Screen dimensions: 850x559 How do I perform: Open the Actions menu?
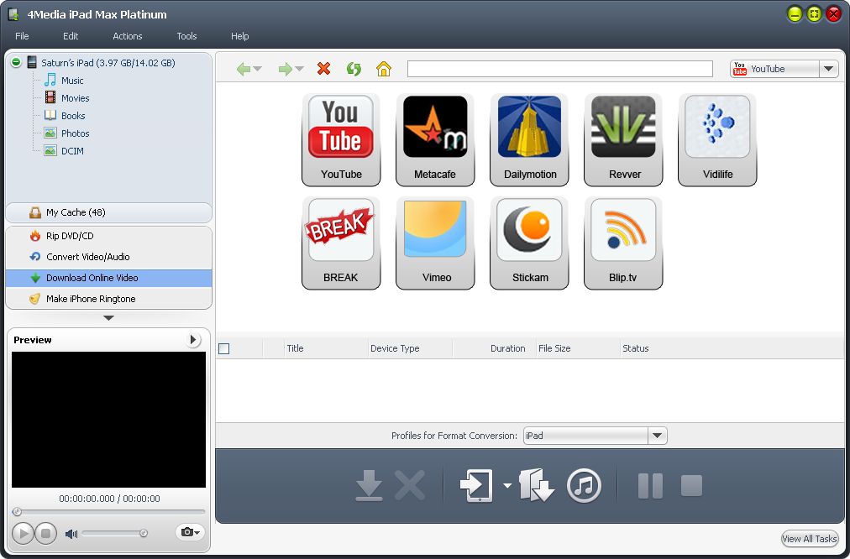[x=128, y=36]
